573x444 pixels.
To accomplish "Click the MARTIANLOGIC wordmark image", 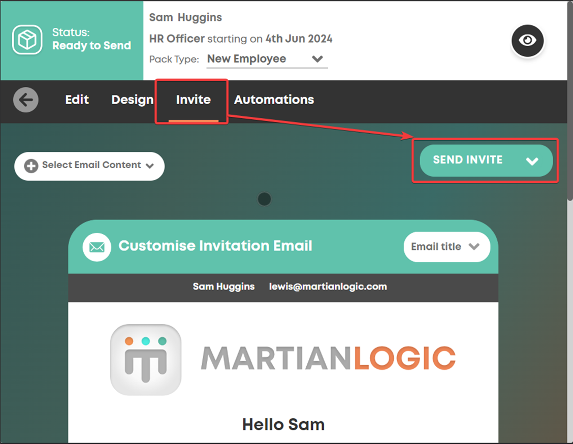I will coord(329,358).
